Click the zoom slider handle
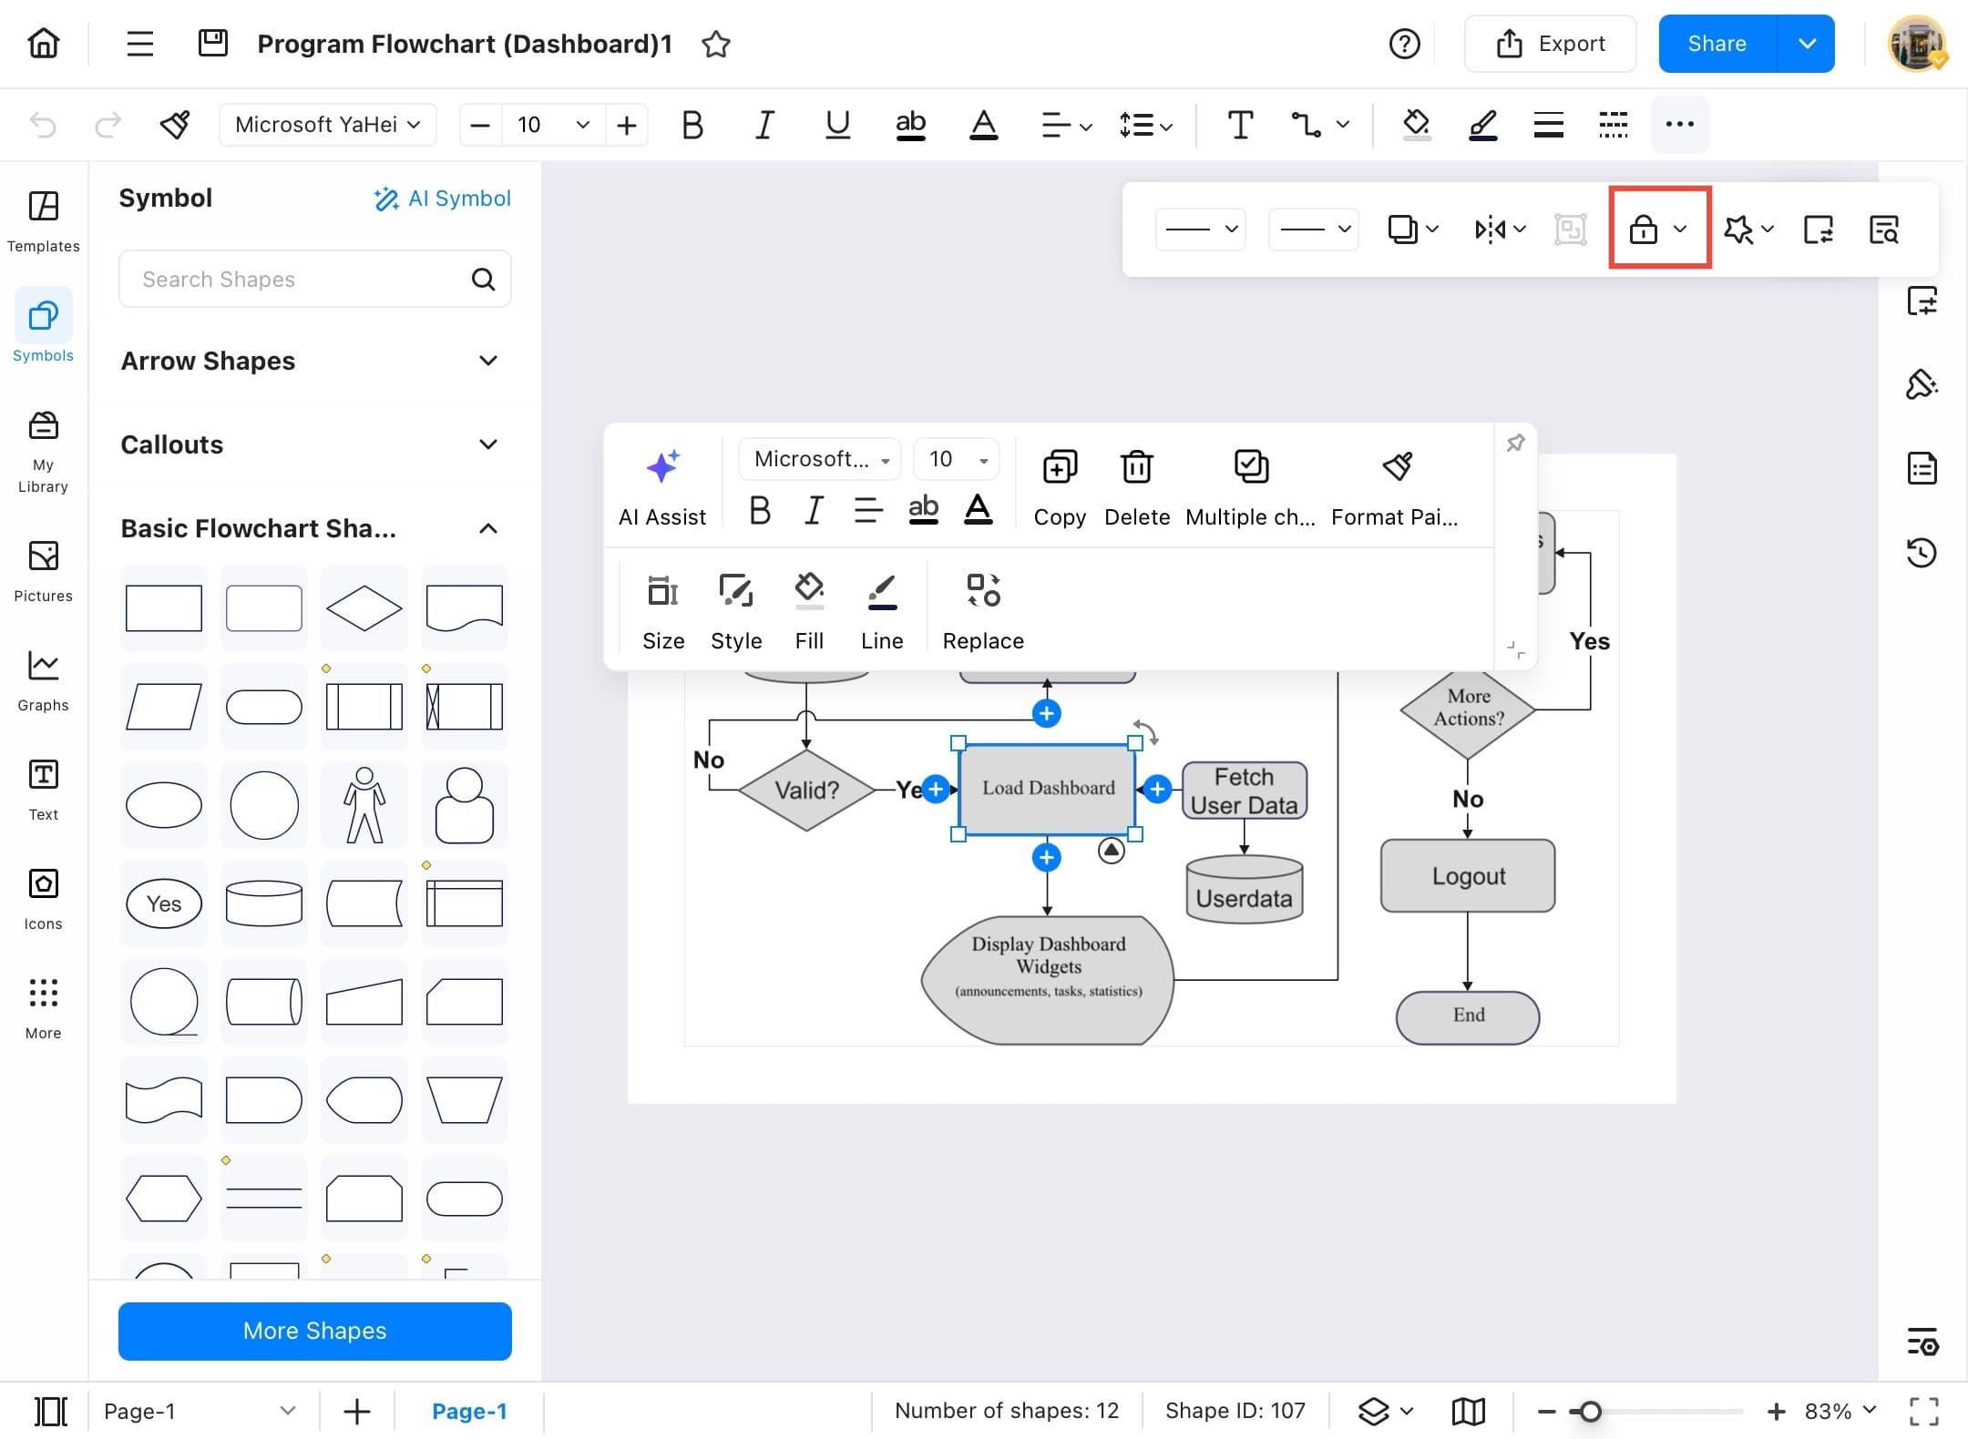The width and height of the screenshot is (1968, 1439). point(1590,1412)
